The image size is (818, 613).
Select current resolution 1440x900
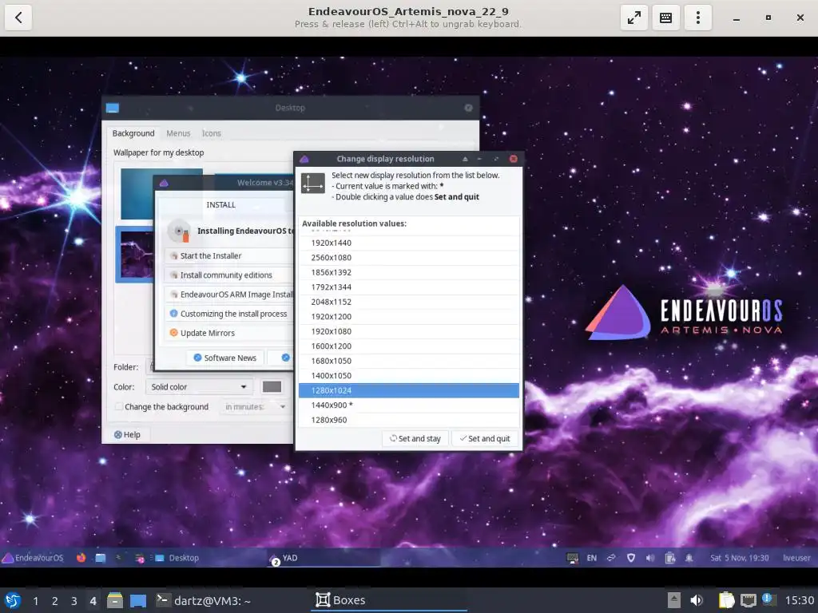point(408,405)
